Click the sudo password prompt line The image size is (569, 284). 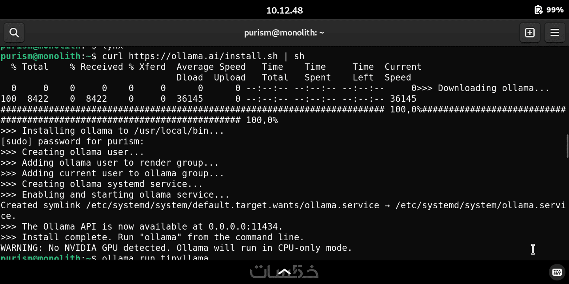point(72,142)
